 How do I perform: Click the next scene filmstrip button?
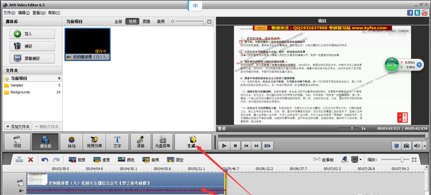pyautogui.click(x=267, y=146)
